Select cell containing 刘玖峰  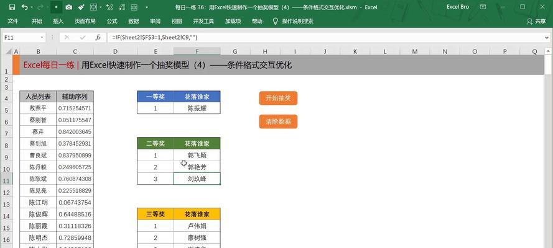click(197, 179)
